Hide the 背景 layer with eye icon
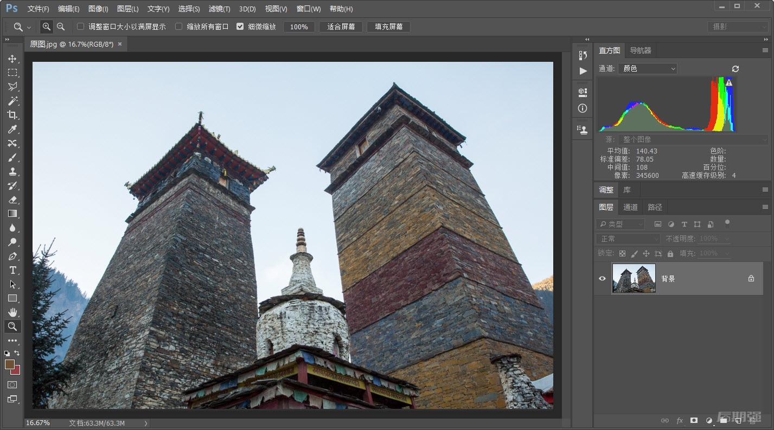774x430 pixels. (x=602, y=278)
